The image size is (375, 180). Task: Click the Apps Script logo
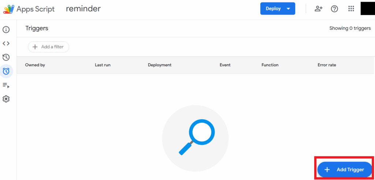8,9
